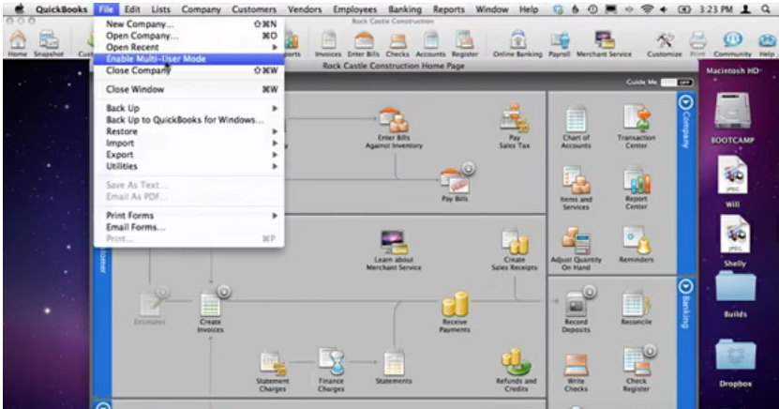779x409 pixels.
Task: Open the Pay Sales Tax icon
Action: [x=515, y=127]
